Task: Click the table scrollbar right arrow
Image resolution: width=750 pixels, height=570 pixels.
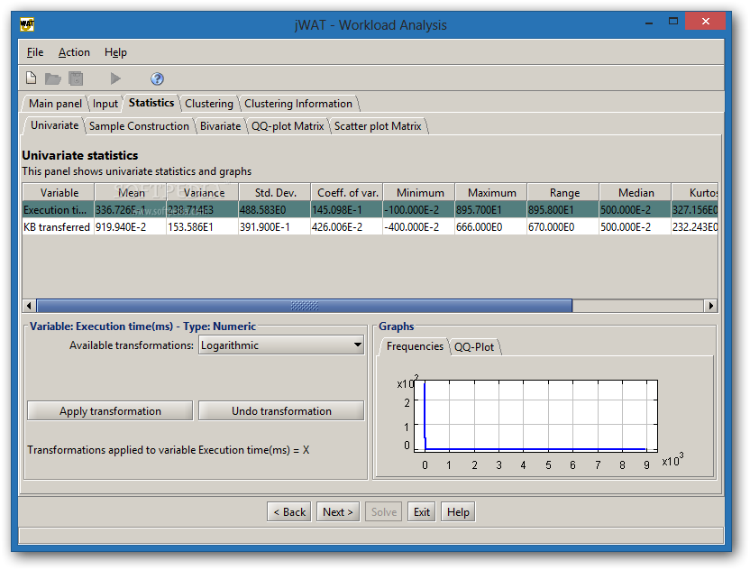Action: click(x=711, y=306)
